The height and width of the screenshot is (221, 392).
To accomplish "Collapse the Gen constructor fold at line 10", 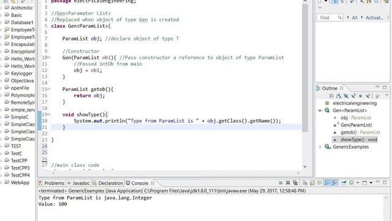I will click(x=49, y=57).
